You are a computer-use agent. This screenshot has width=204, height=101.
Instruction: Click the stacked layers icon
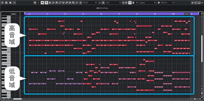pos(133,3)
